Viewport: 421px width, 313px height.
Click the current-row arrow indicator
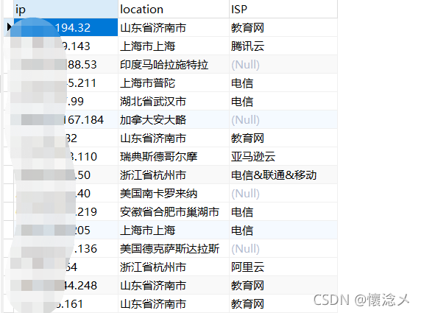click(x=9, y=27)
